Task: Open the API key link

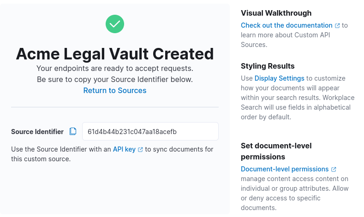Action: [x=124, y=149]
